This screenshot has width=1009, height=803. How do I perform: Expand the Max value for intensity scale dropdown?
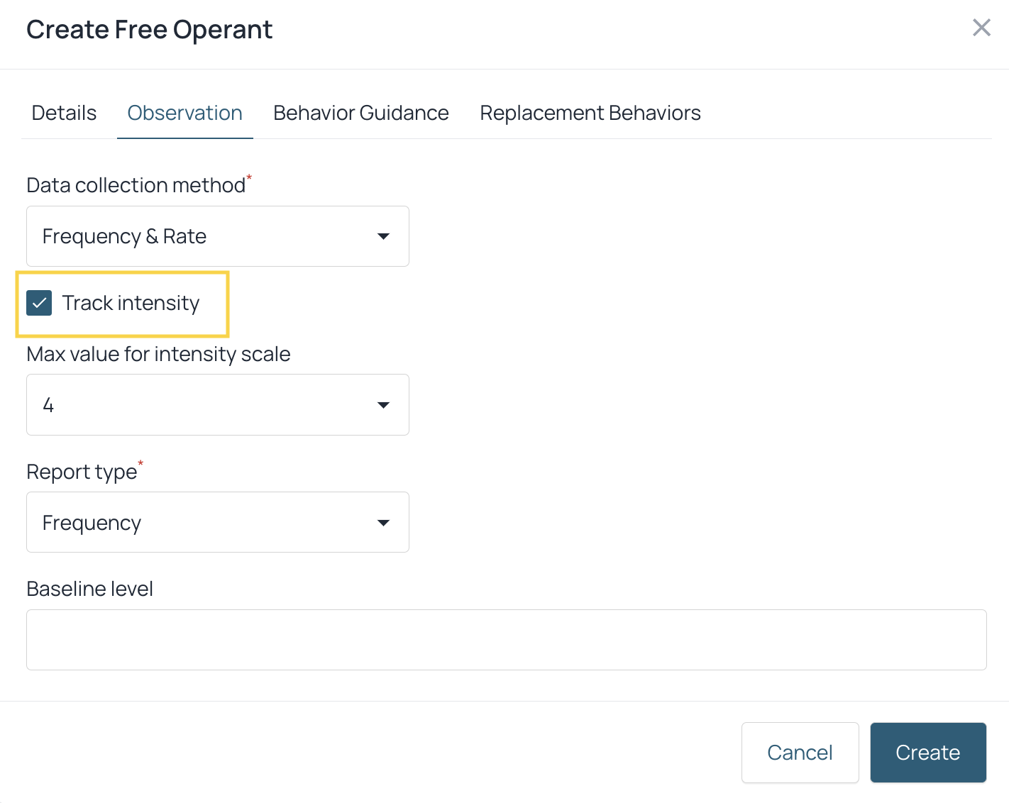coord(218,404)
